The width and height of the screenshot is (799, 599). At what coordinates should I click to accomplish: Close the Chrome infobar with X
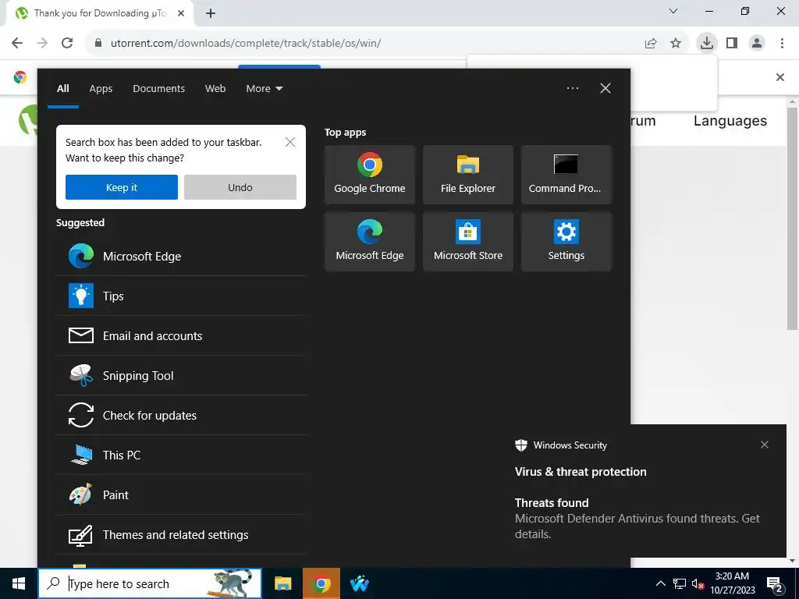(x=779, y=77)
